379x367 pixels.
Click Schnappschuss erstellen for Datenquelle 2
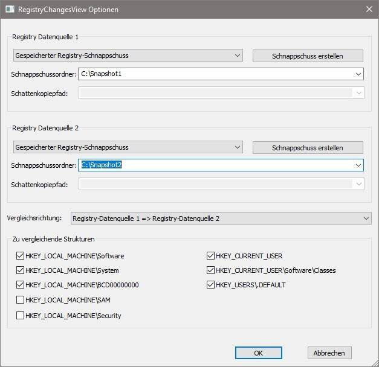[308, 148]
